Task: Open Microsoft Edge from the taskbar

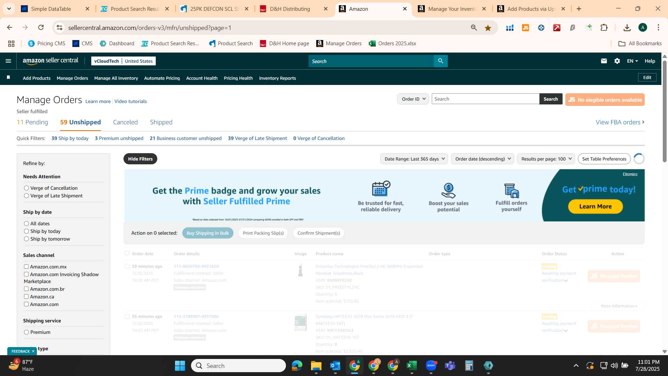Action: click(297, 366)
